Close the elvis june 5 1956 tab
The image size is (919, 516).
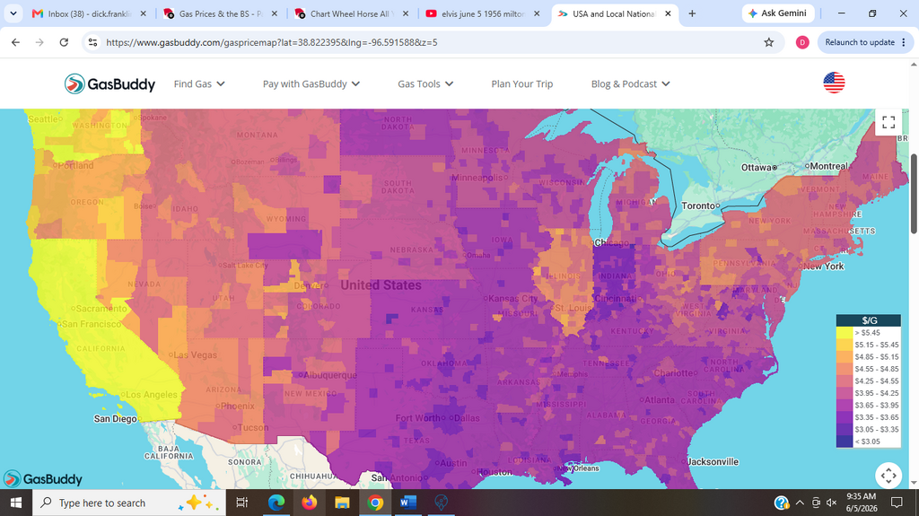[x=537, y=13]
